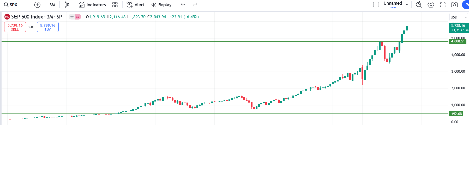Viewport: 469px width, 196px height.
Task: Click the BUY 5,738.16 button
Action: [x=48, y=27]
